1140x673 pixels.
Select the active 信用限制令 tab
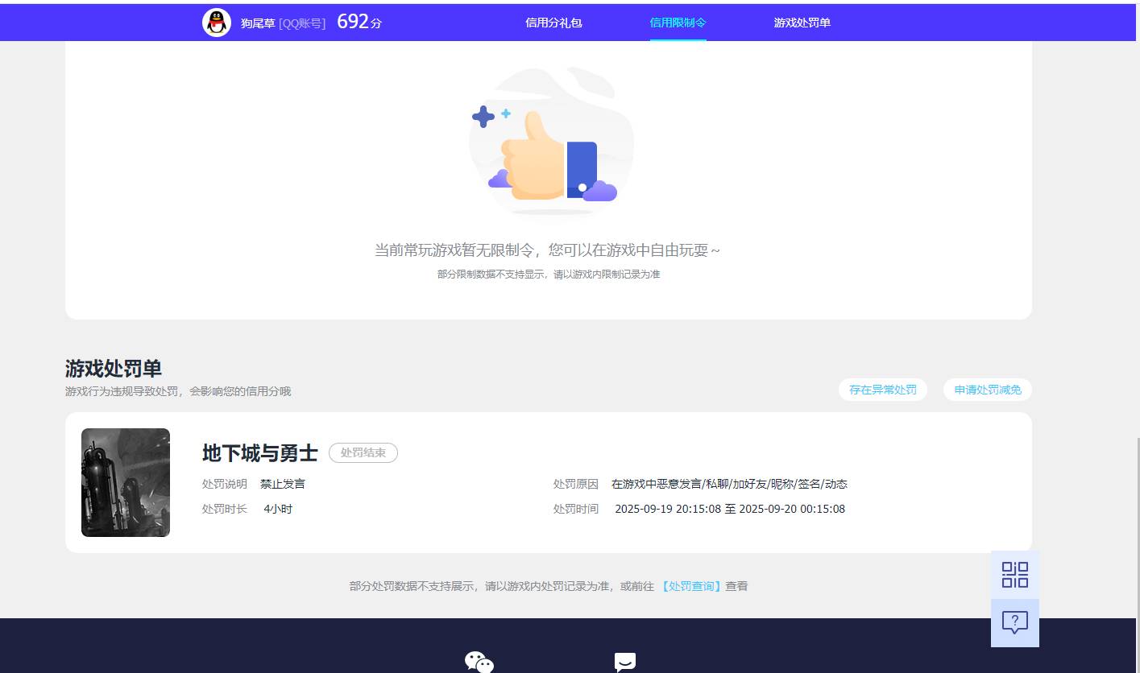[x=678, y=23]
